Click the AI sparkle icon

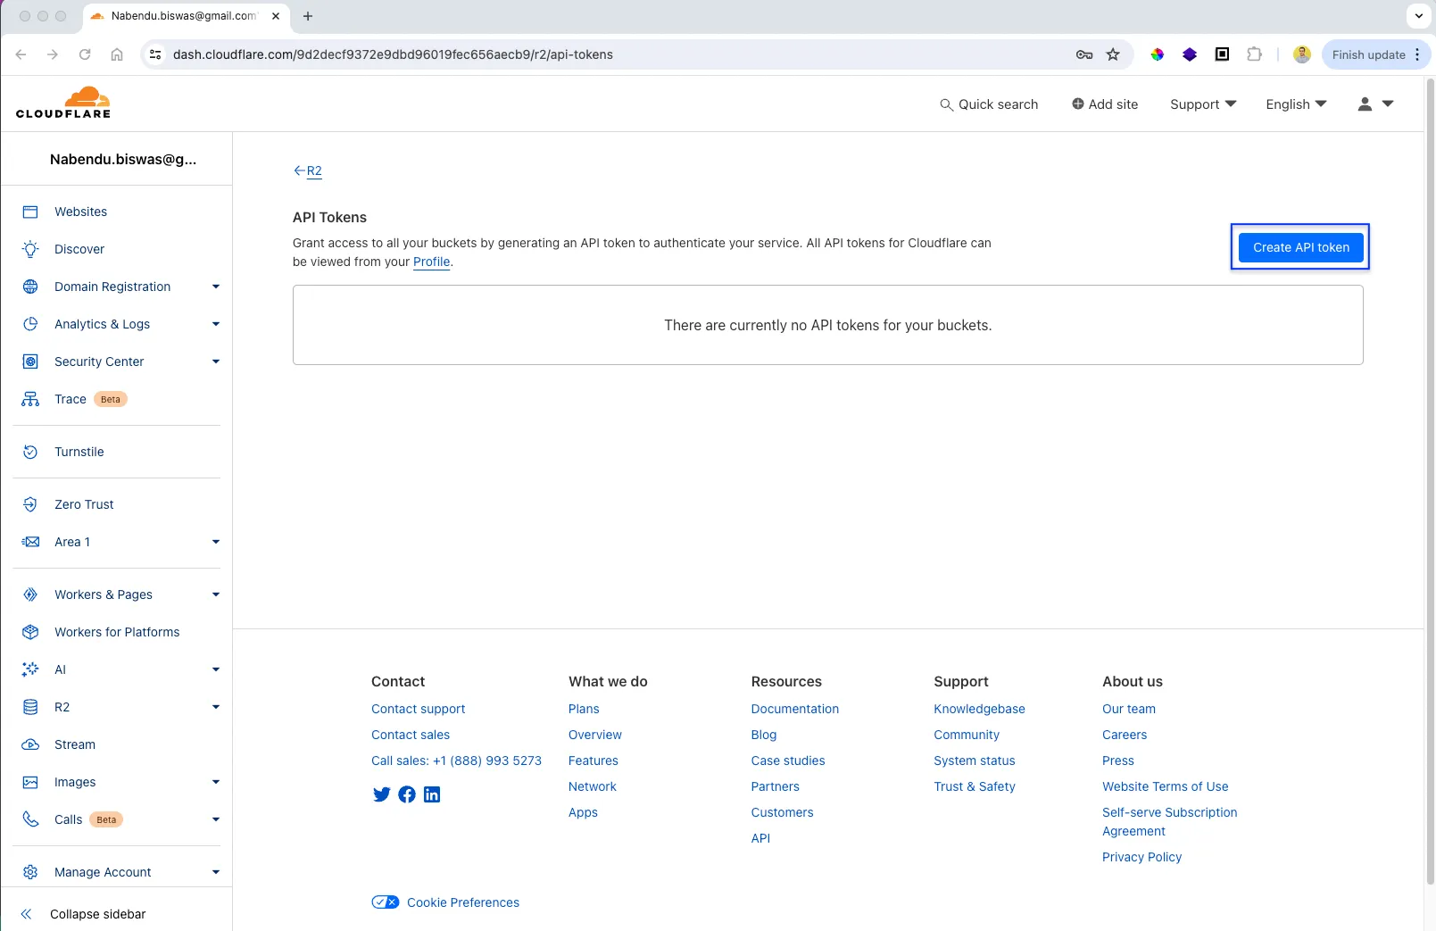[30, 669]
